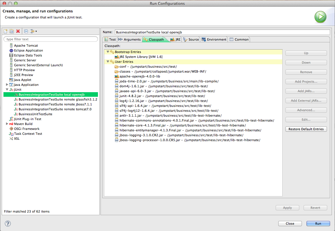Click the Collapse All toolbar icon
This screenshot has height=231, width=335.
[x=26, y=31]
